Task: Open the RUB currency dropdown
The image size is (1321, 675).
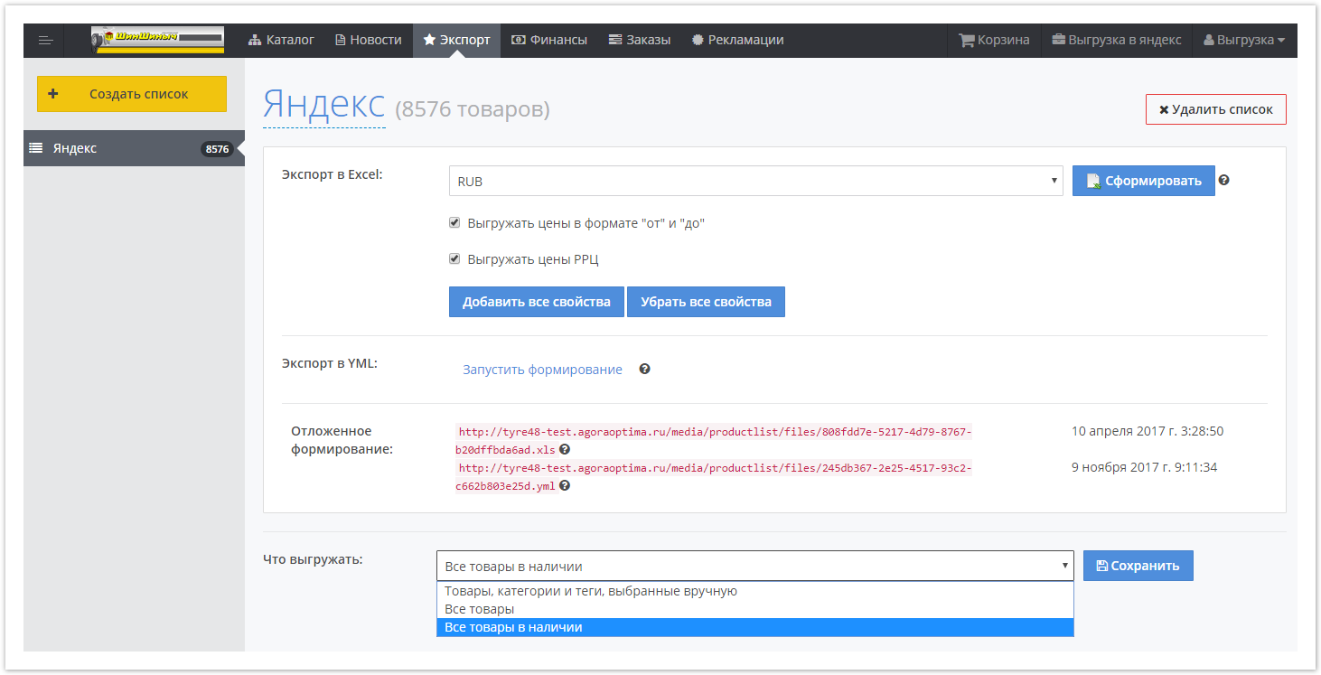Action: (755, 181)
